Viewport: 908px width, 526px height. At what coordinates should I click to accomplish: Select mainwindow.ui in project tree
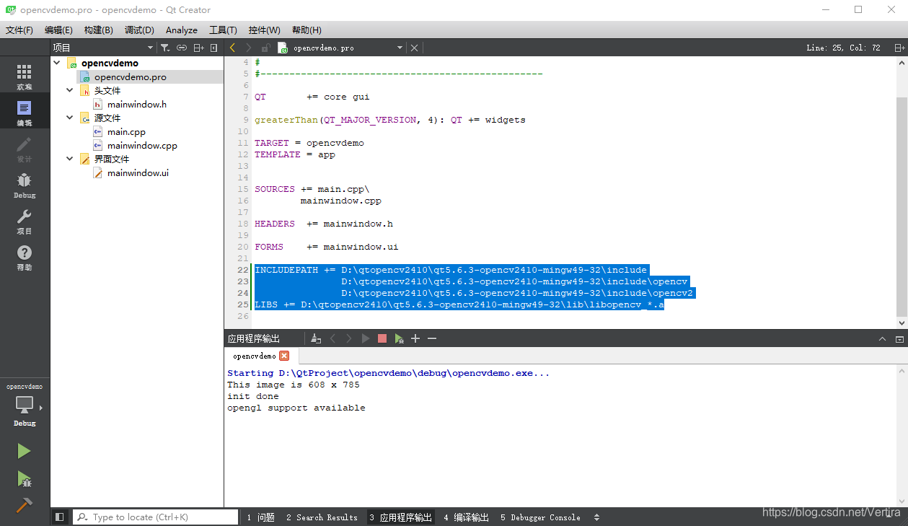138,172
